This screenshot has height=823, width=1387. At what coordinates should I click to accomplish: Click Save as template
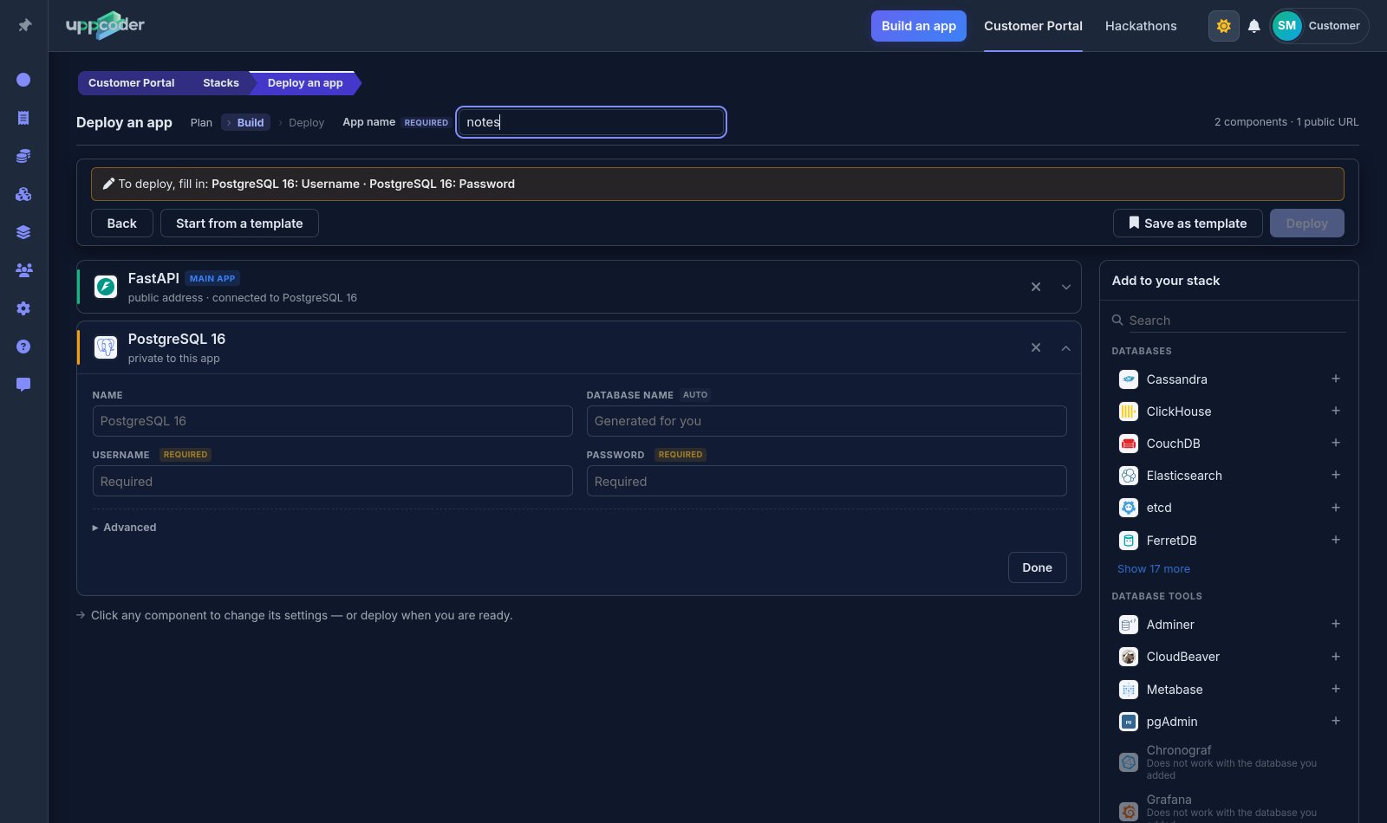(x=1188, y=224)
